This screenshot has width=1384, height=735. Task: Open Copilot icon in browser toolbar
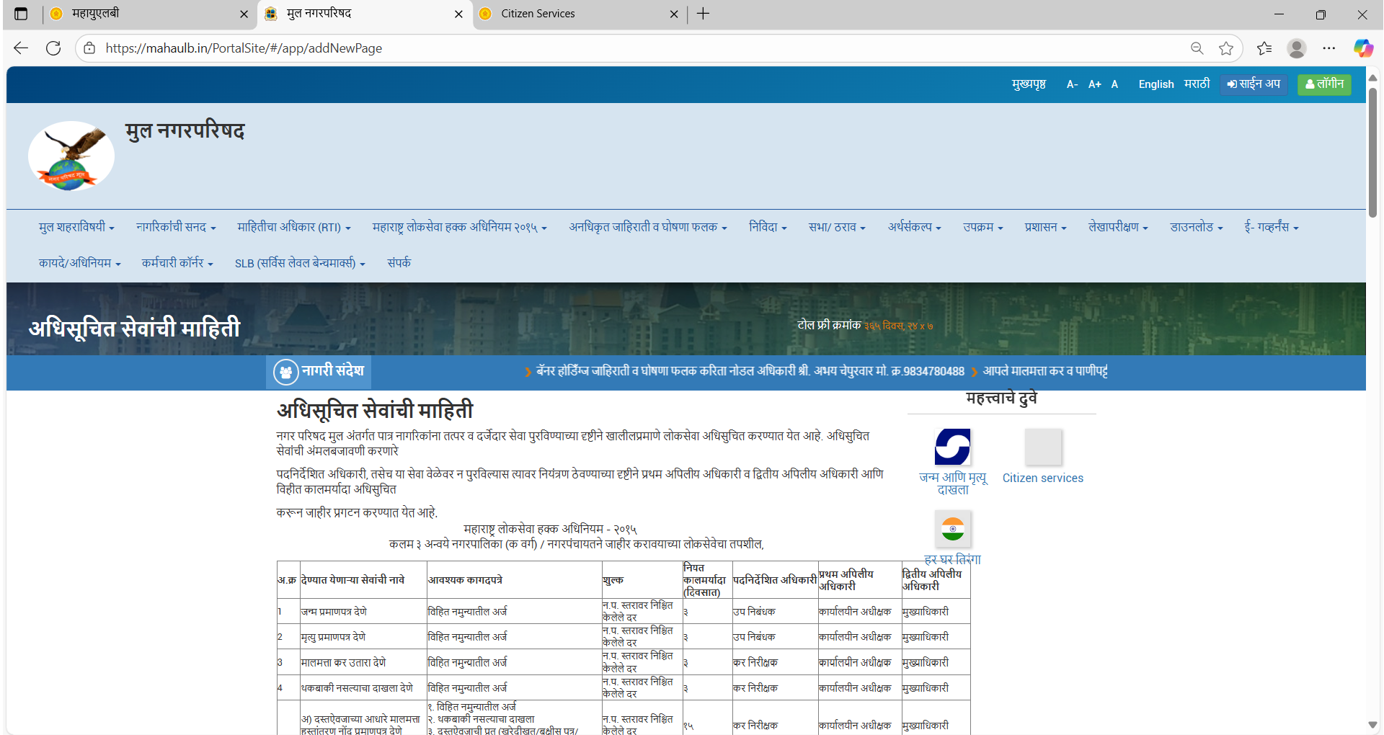pyautogui.click(x=1362, y=48)
